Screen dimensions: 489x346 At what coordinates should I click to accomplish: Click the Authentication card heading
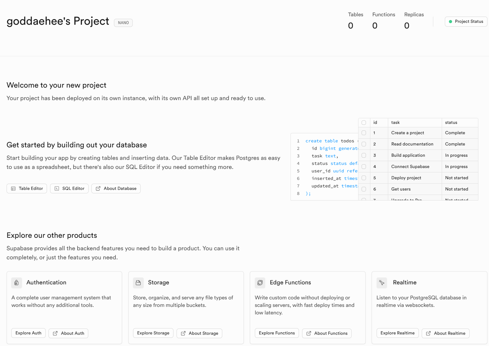[x=46, y=282]
